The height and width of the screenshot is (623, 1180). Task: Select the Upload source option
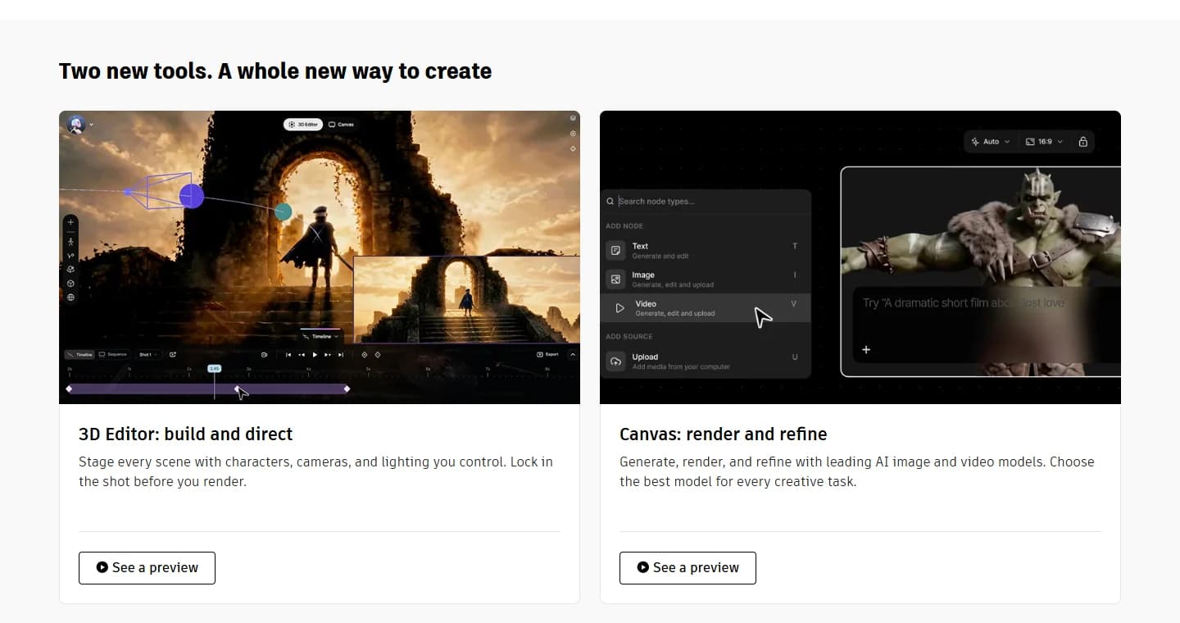coord(706,361)
